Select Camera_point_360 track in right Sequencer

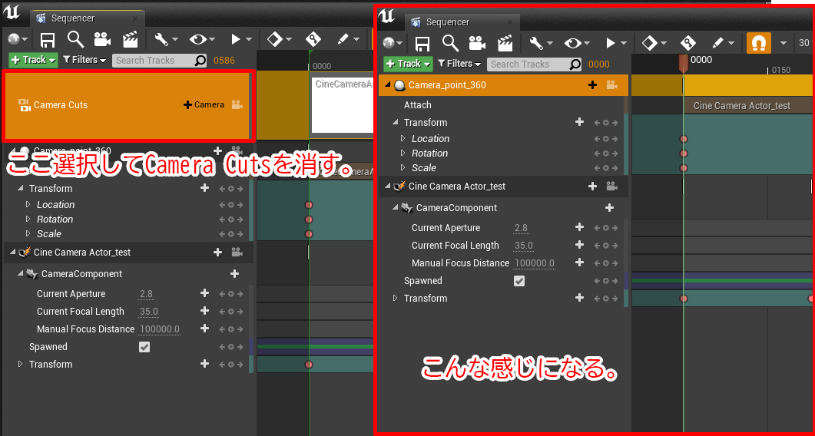tap(502, 84)
